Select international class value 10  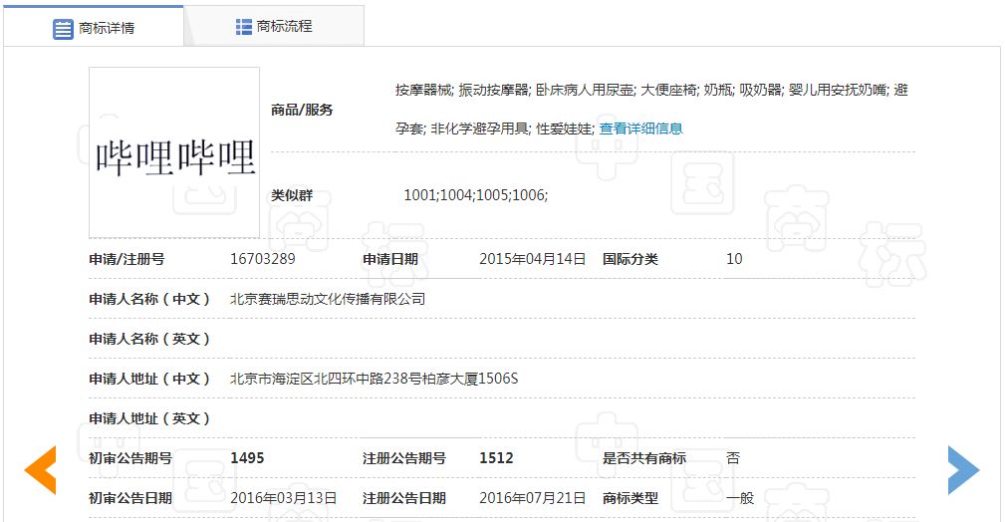(x=734, y=259)
